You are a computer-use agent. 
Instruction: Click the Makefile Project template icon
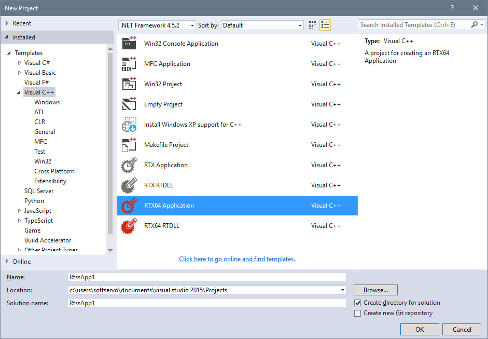(129, 144)
